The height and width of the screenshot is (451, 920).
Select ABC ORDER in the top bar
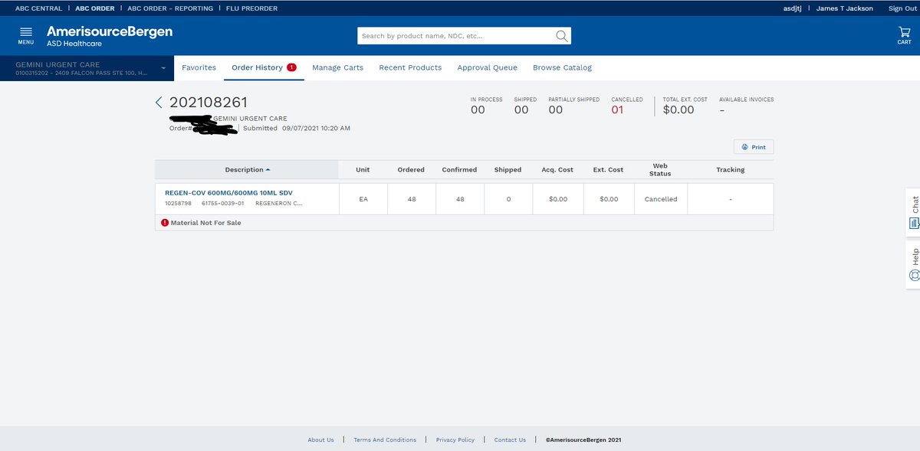(x=95, y=8)
